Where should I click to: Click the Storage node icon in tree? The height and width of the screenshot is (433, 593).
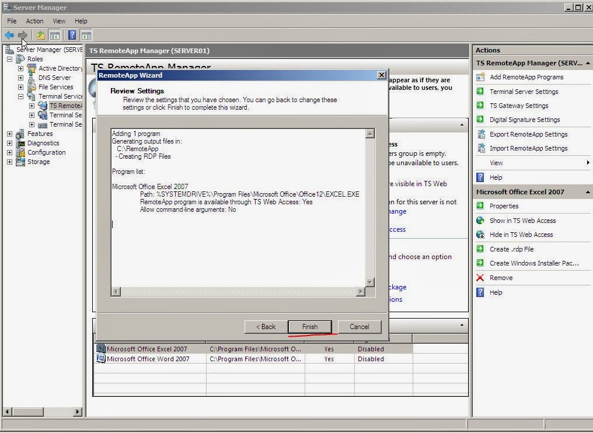coord(20,162)
